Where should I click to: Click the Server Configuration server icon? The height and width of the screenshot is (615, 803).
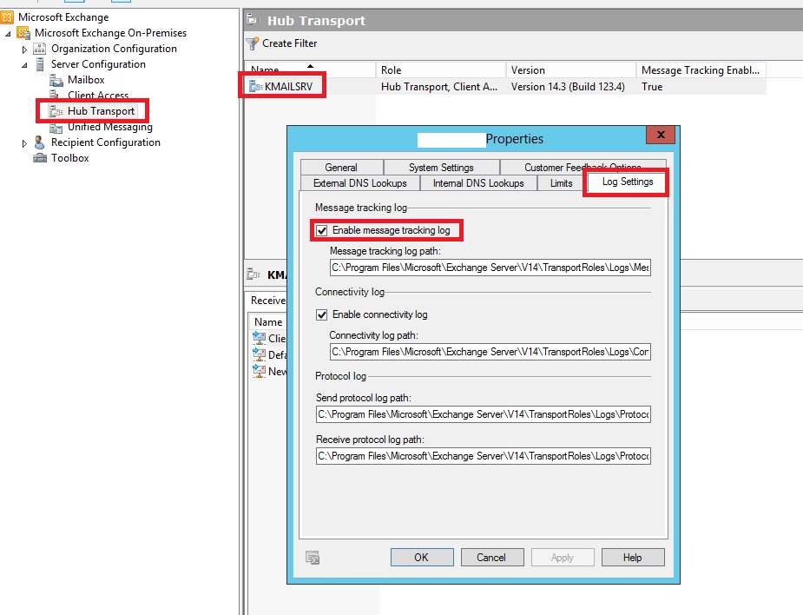(39, 64)
